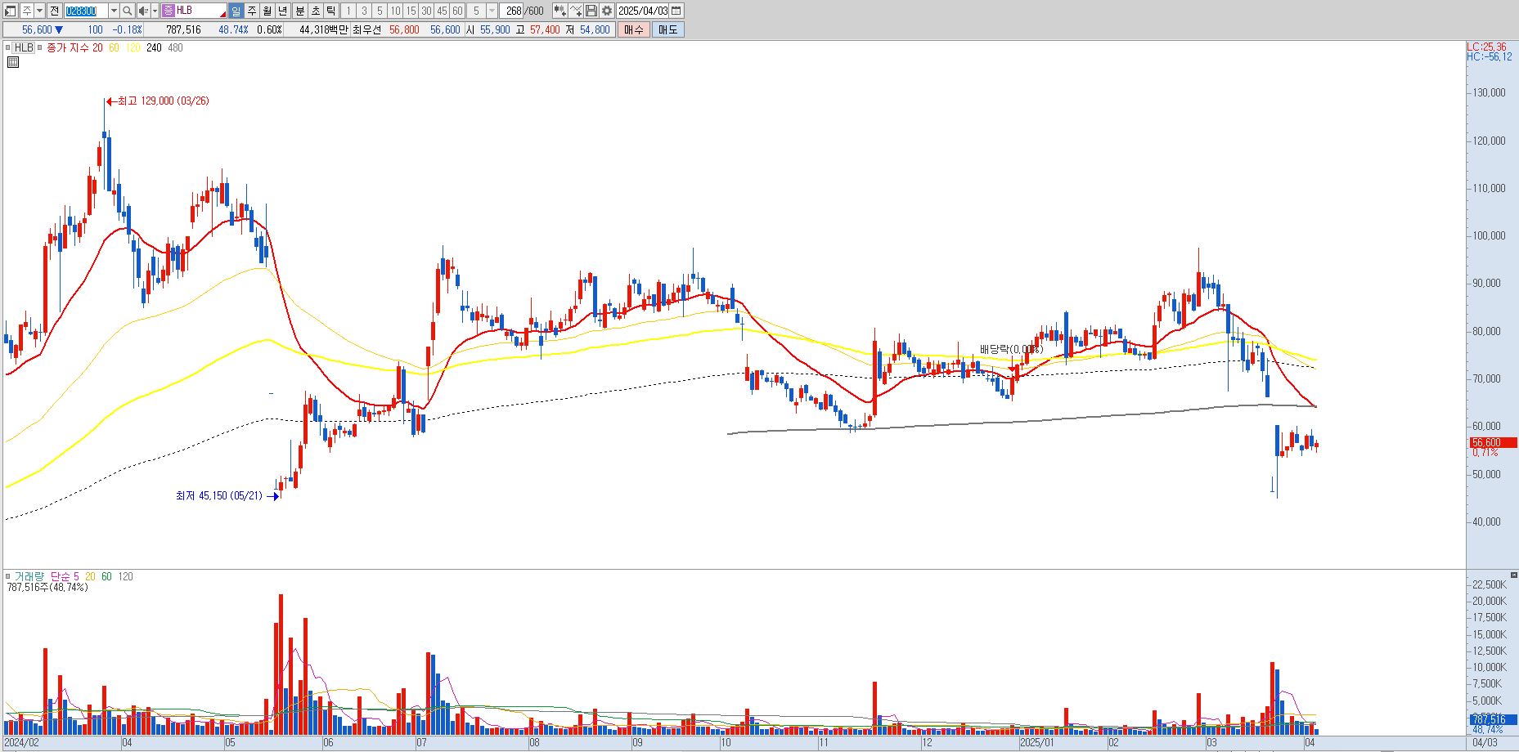Screen dimensions: 1519x752
Task: Click the window layout icon at top-left
Action: pos(10,11)
